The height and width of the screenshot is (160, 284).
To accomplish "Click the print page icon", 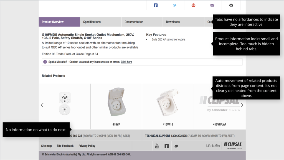I will coord(231,5).
